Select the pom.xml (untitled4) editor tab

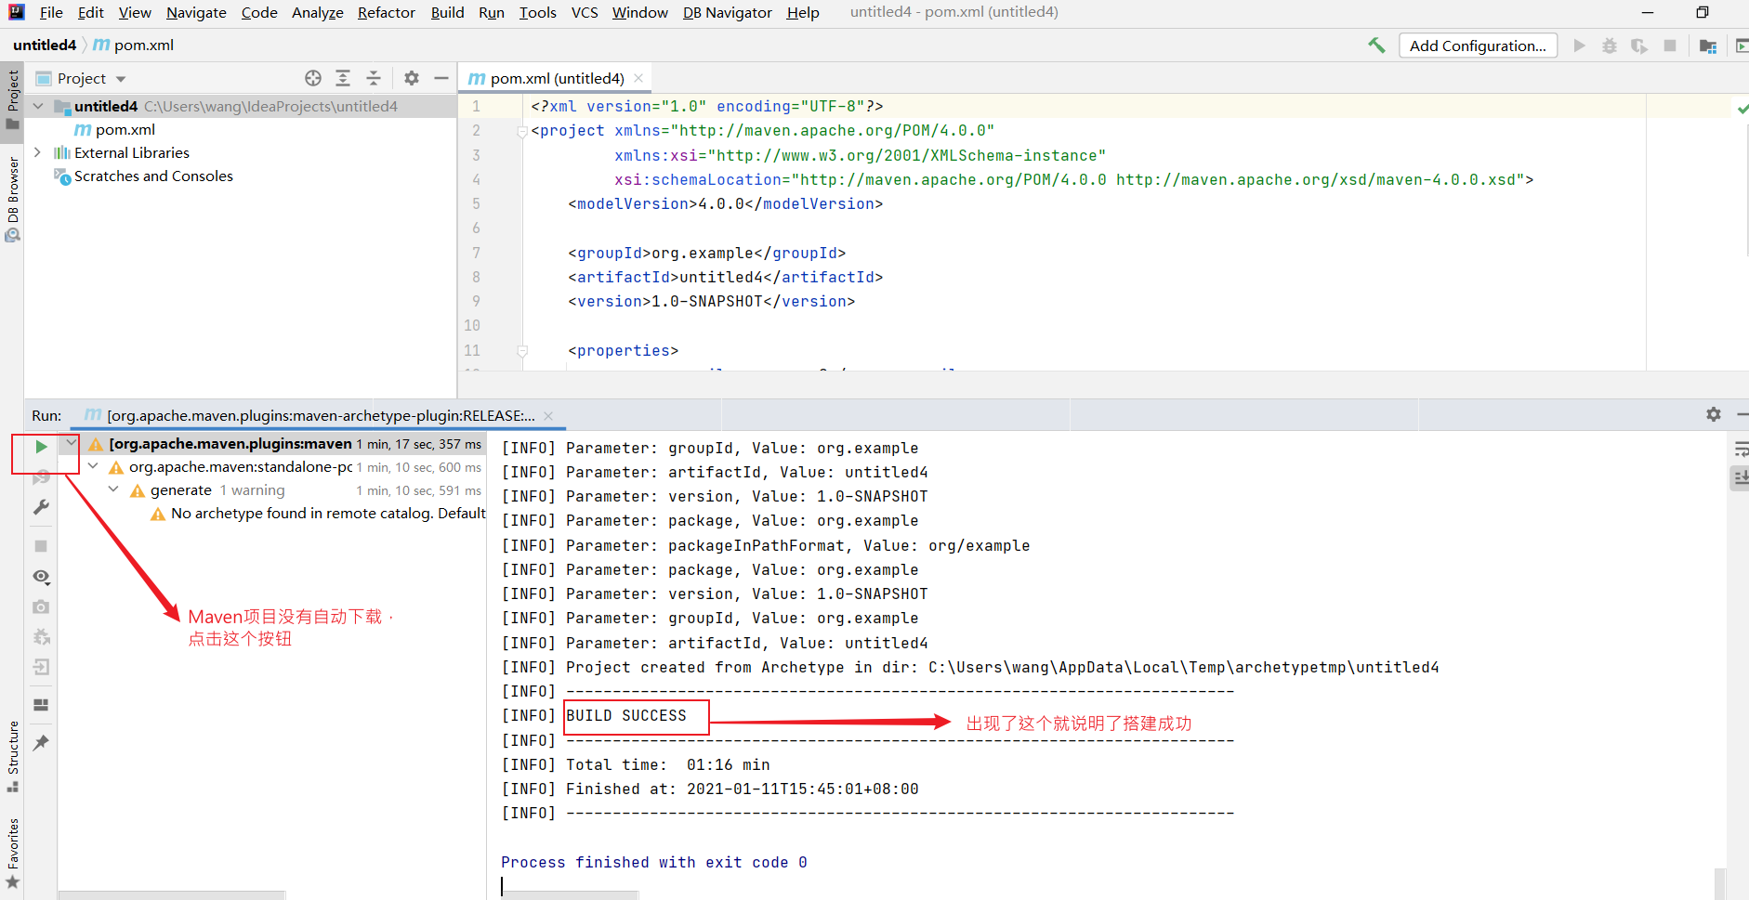[556, 79]
